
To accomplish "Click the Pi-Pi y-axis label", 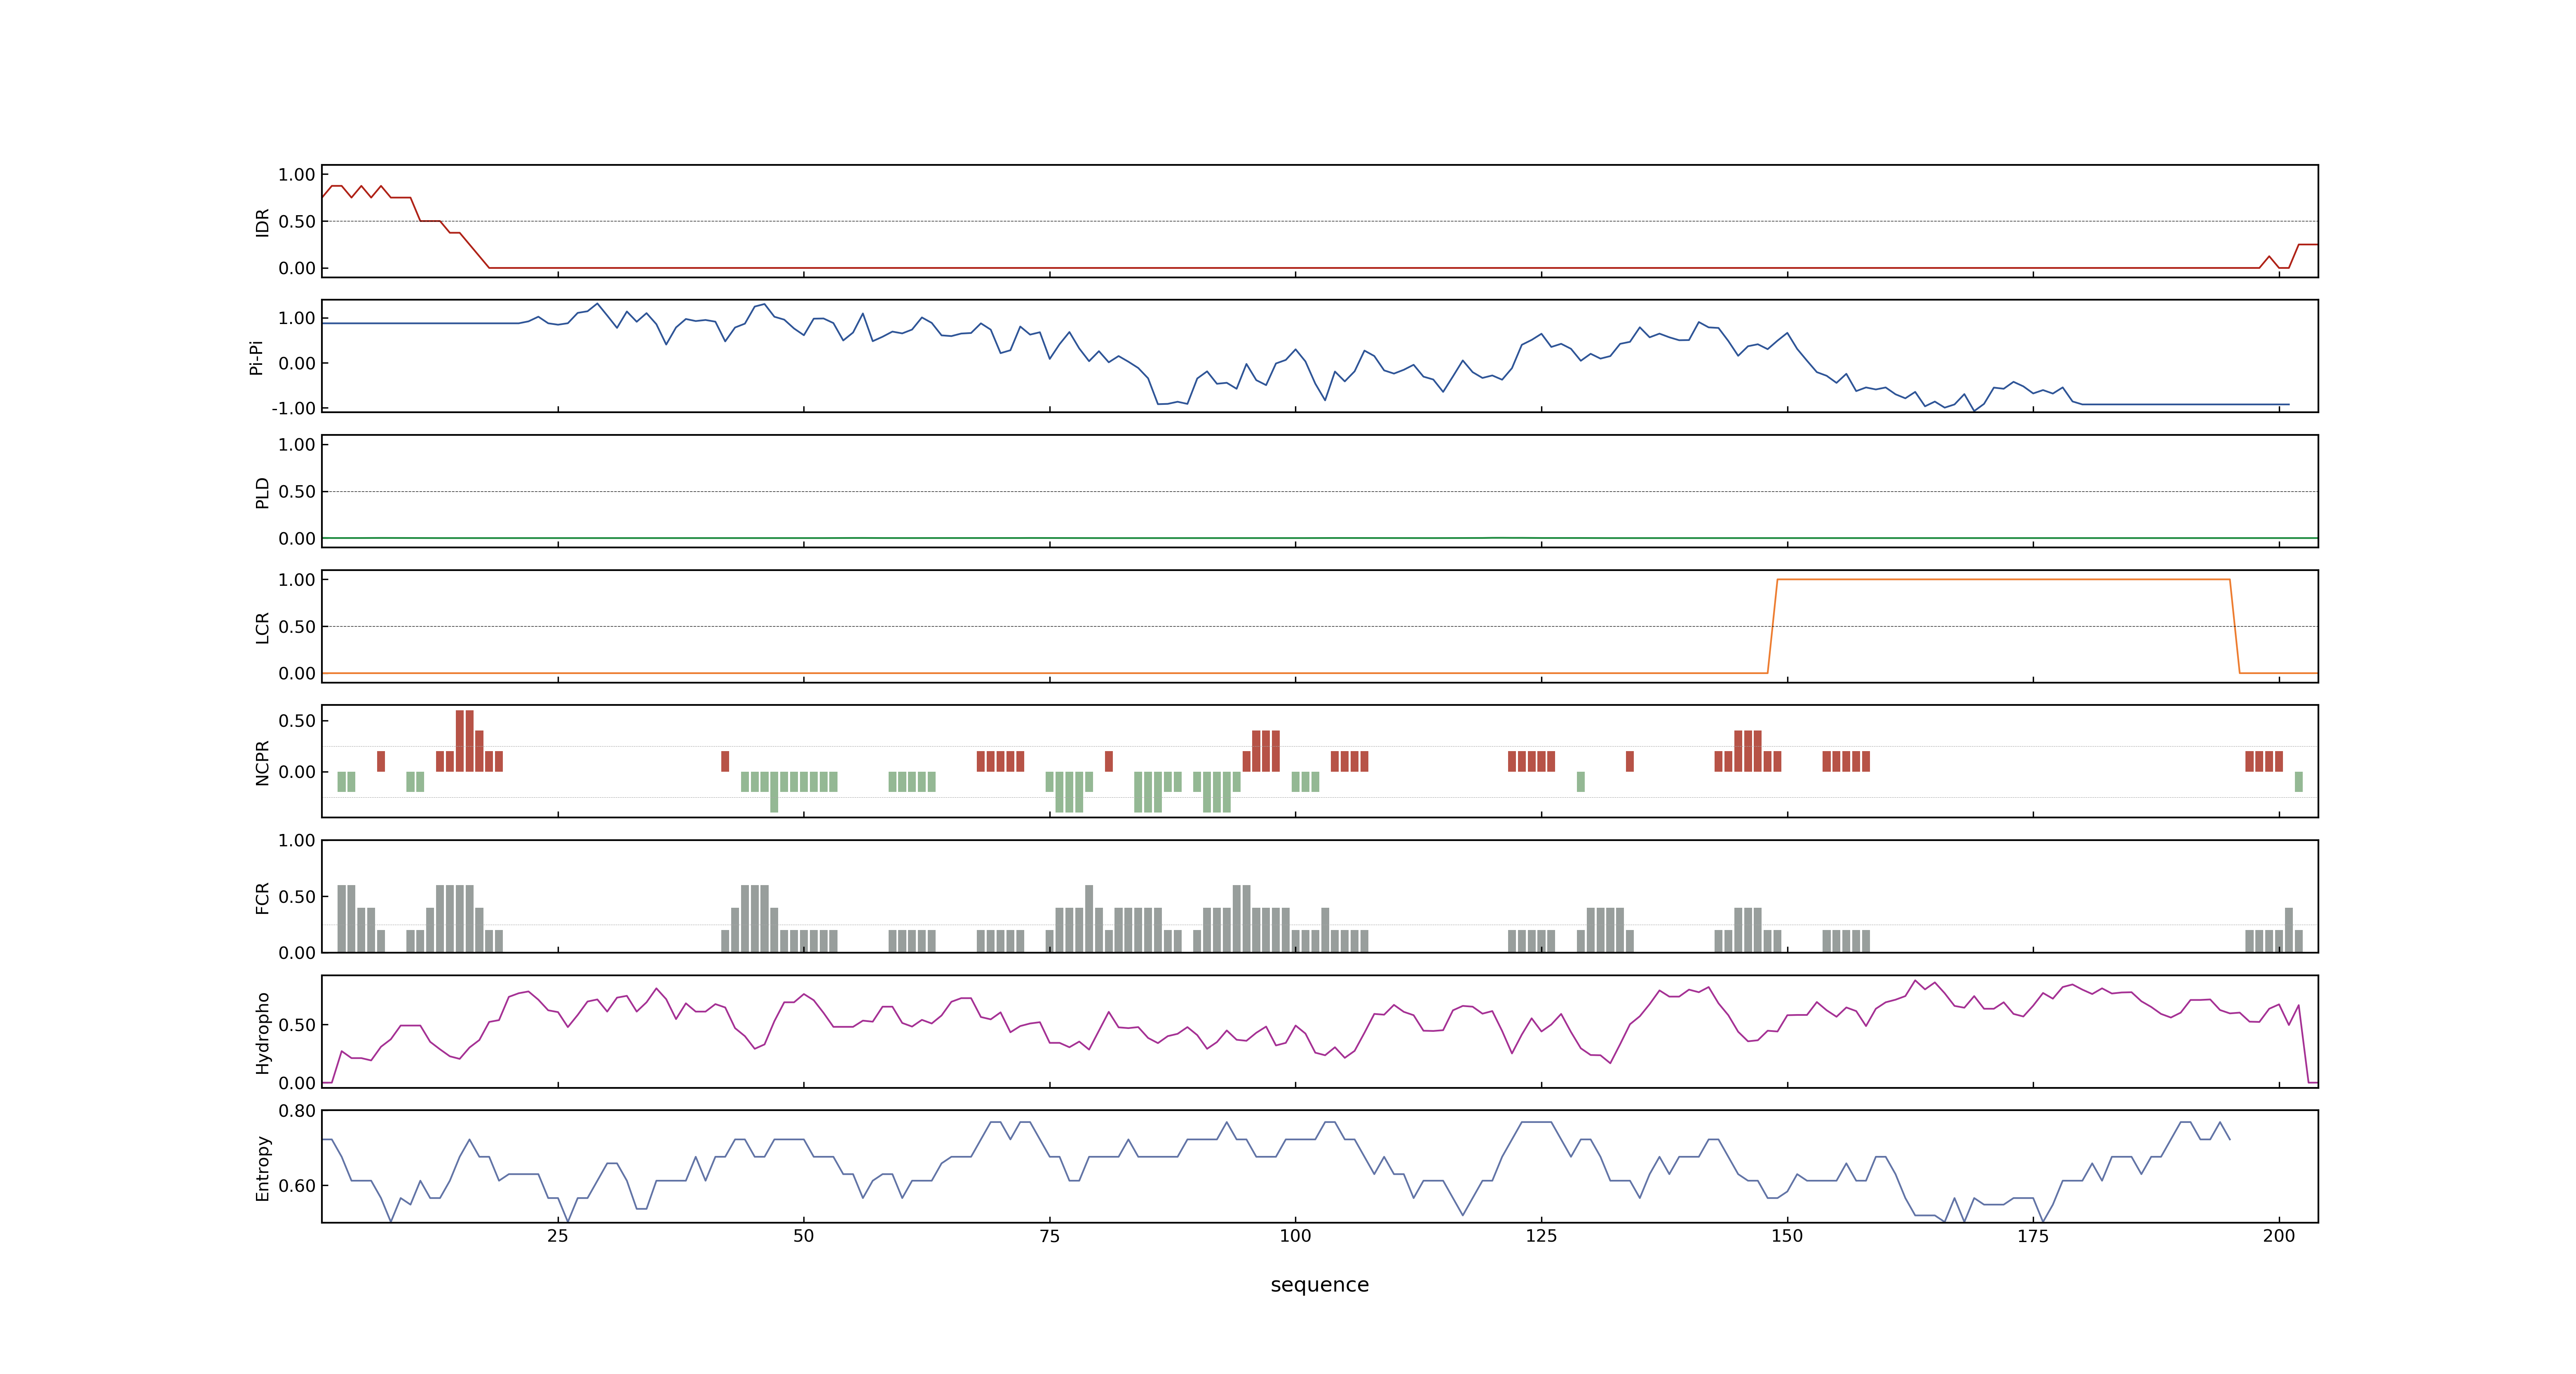I will 256,357.
